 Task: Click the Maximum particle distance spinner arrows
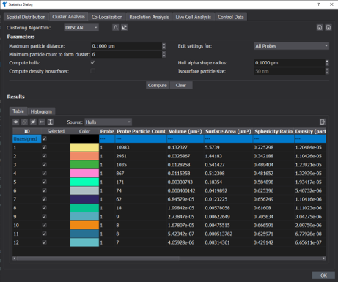coord(164,46)
